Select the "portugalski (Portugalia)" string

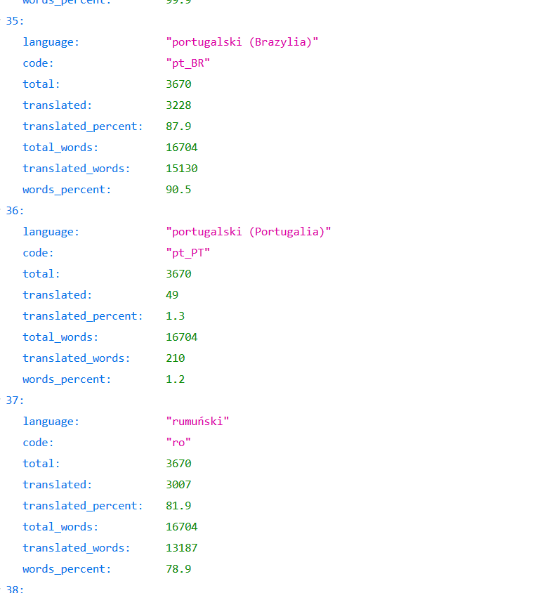click(x=249, y=232)
